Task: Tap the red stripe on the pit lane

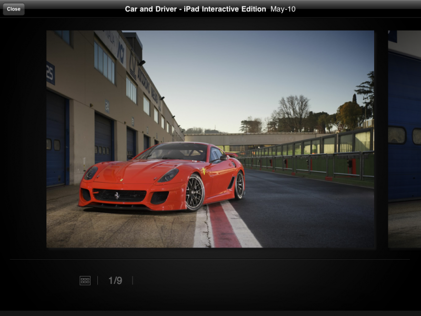Action: point(225,226)
